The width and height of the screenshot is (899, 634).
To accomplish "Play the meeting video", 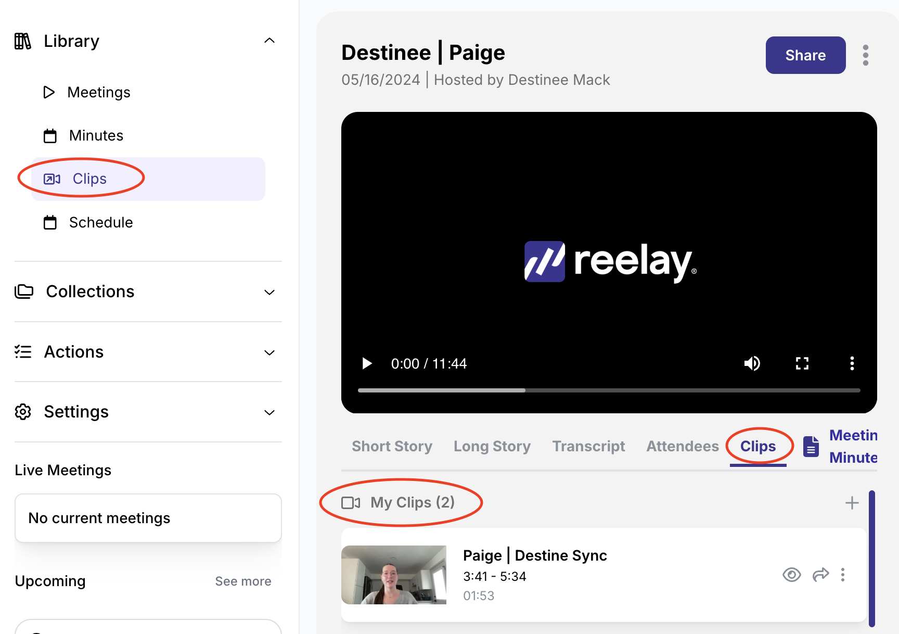I will [x=367, y=363].
